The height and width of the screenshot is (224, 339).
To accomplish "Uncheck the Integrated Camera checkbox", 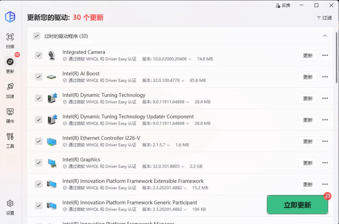I will 39,55.
